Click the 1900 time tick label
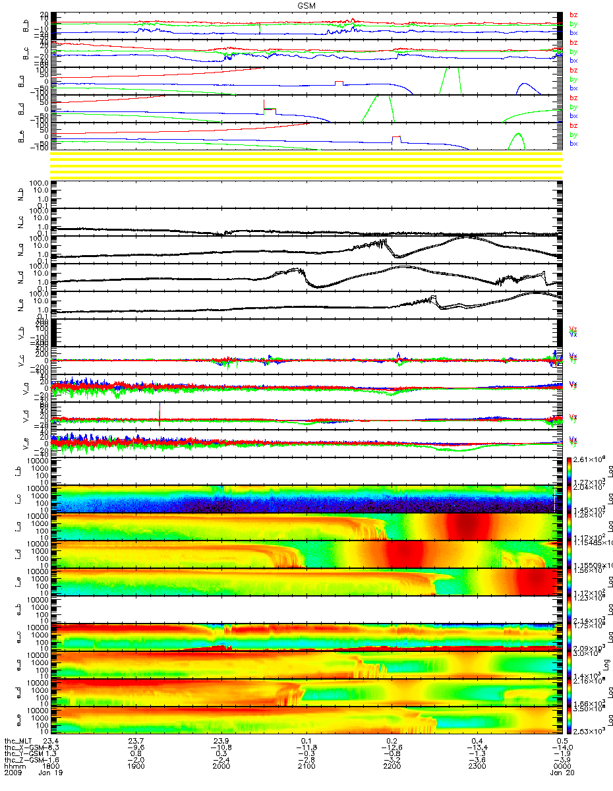Viewport: 613px width, 791px height. (136, 766)
